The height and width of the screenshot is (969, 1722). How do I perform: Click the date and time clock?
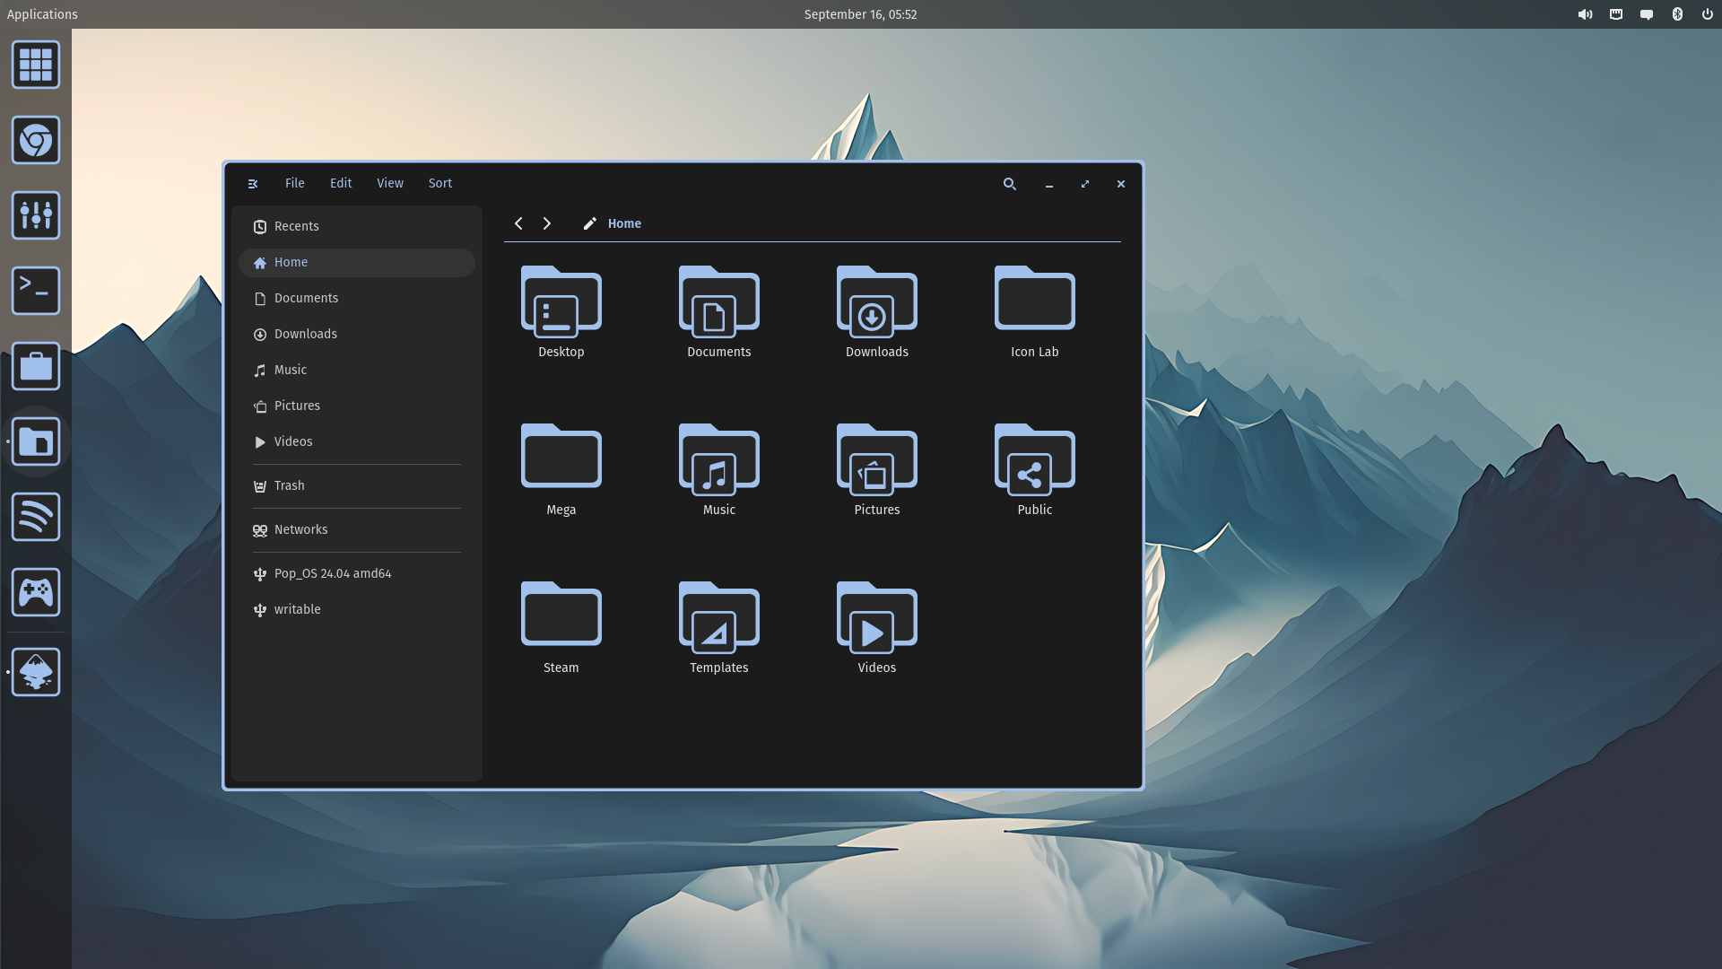tap(860, 14)
